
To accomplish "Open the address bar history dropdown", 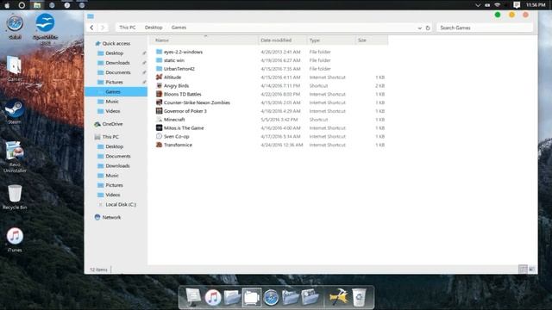I will pos(420,28).
